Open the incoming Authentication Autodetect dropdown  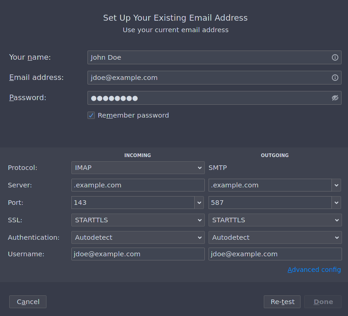pos(138,237)
